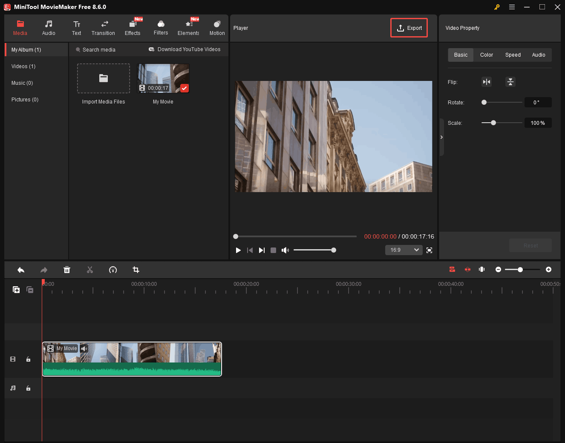Image resolution: width=565 pixels, height=443 pixels.
Task: Switch to the Color property tab
Action: tap(487, 55)
